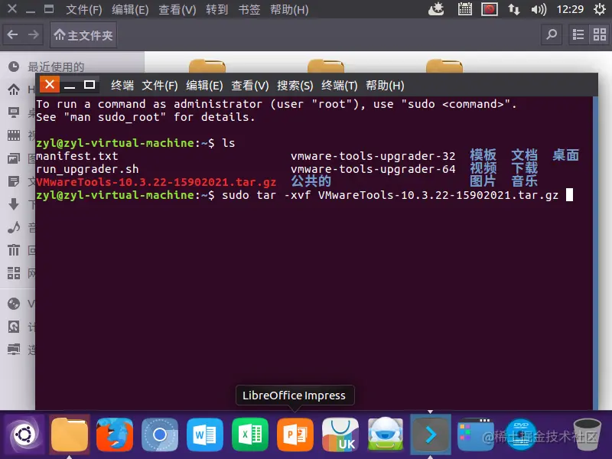Launch LibreOffice Impress from the dock
This screenshot has width=612, height=459.
[x=295, y=435]
